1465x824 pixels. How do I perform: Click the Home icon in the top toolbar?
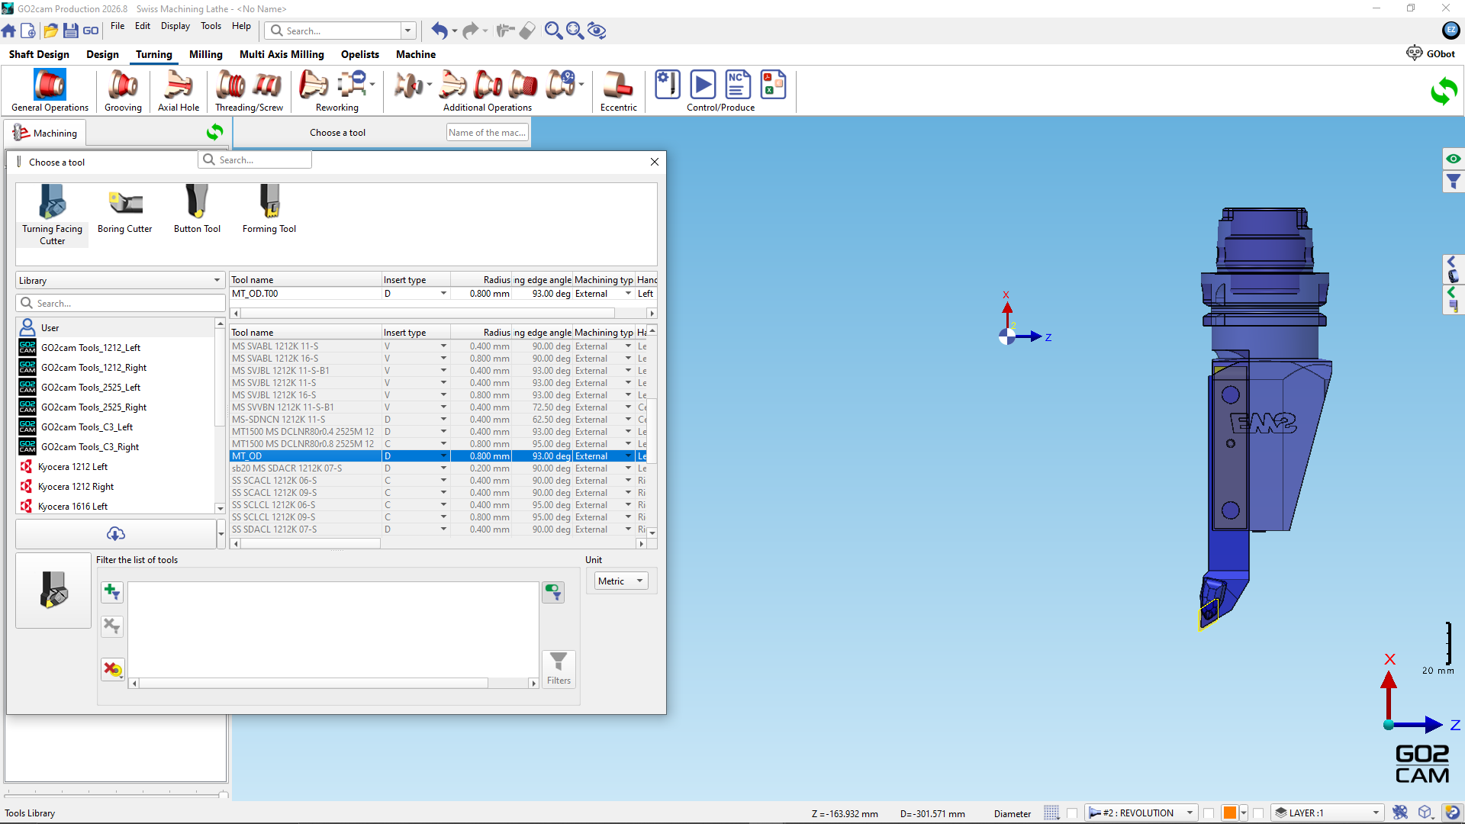[9, 31]
